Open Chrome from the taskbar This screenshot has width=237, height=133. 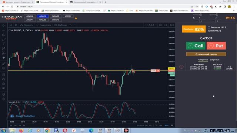point(47,130)
